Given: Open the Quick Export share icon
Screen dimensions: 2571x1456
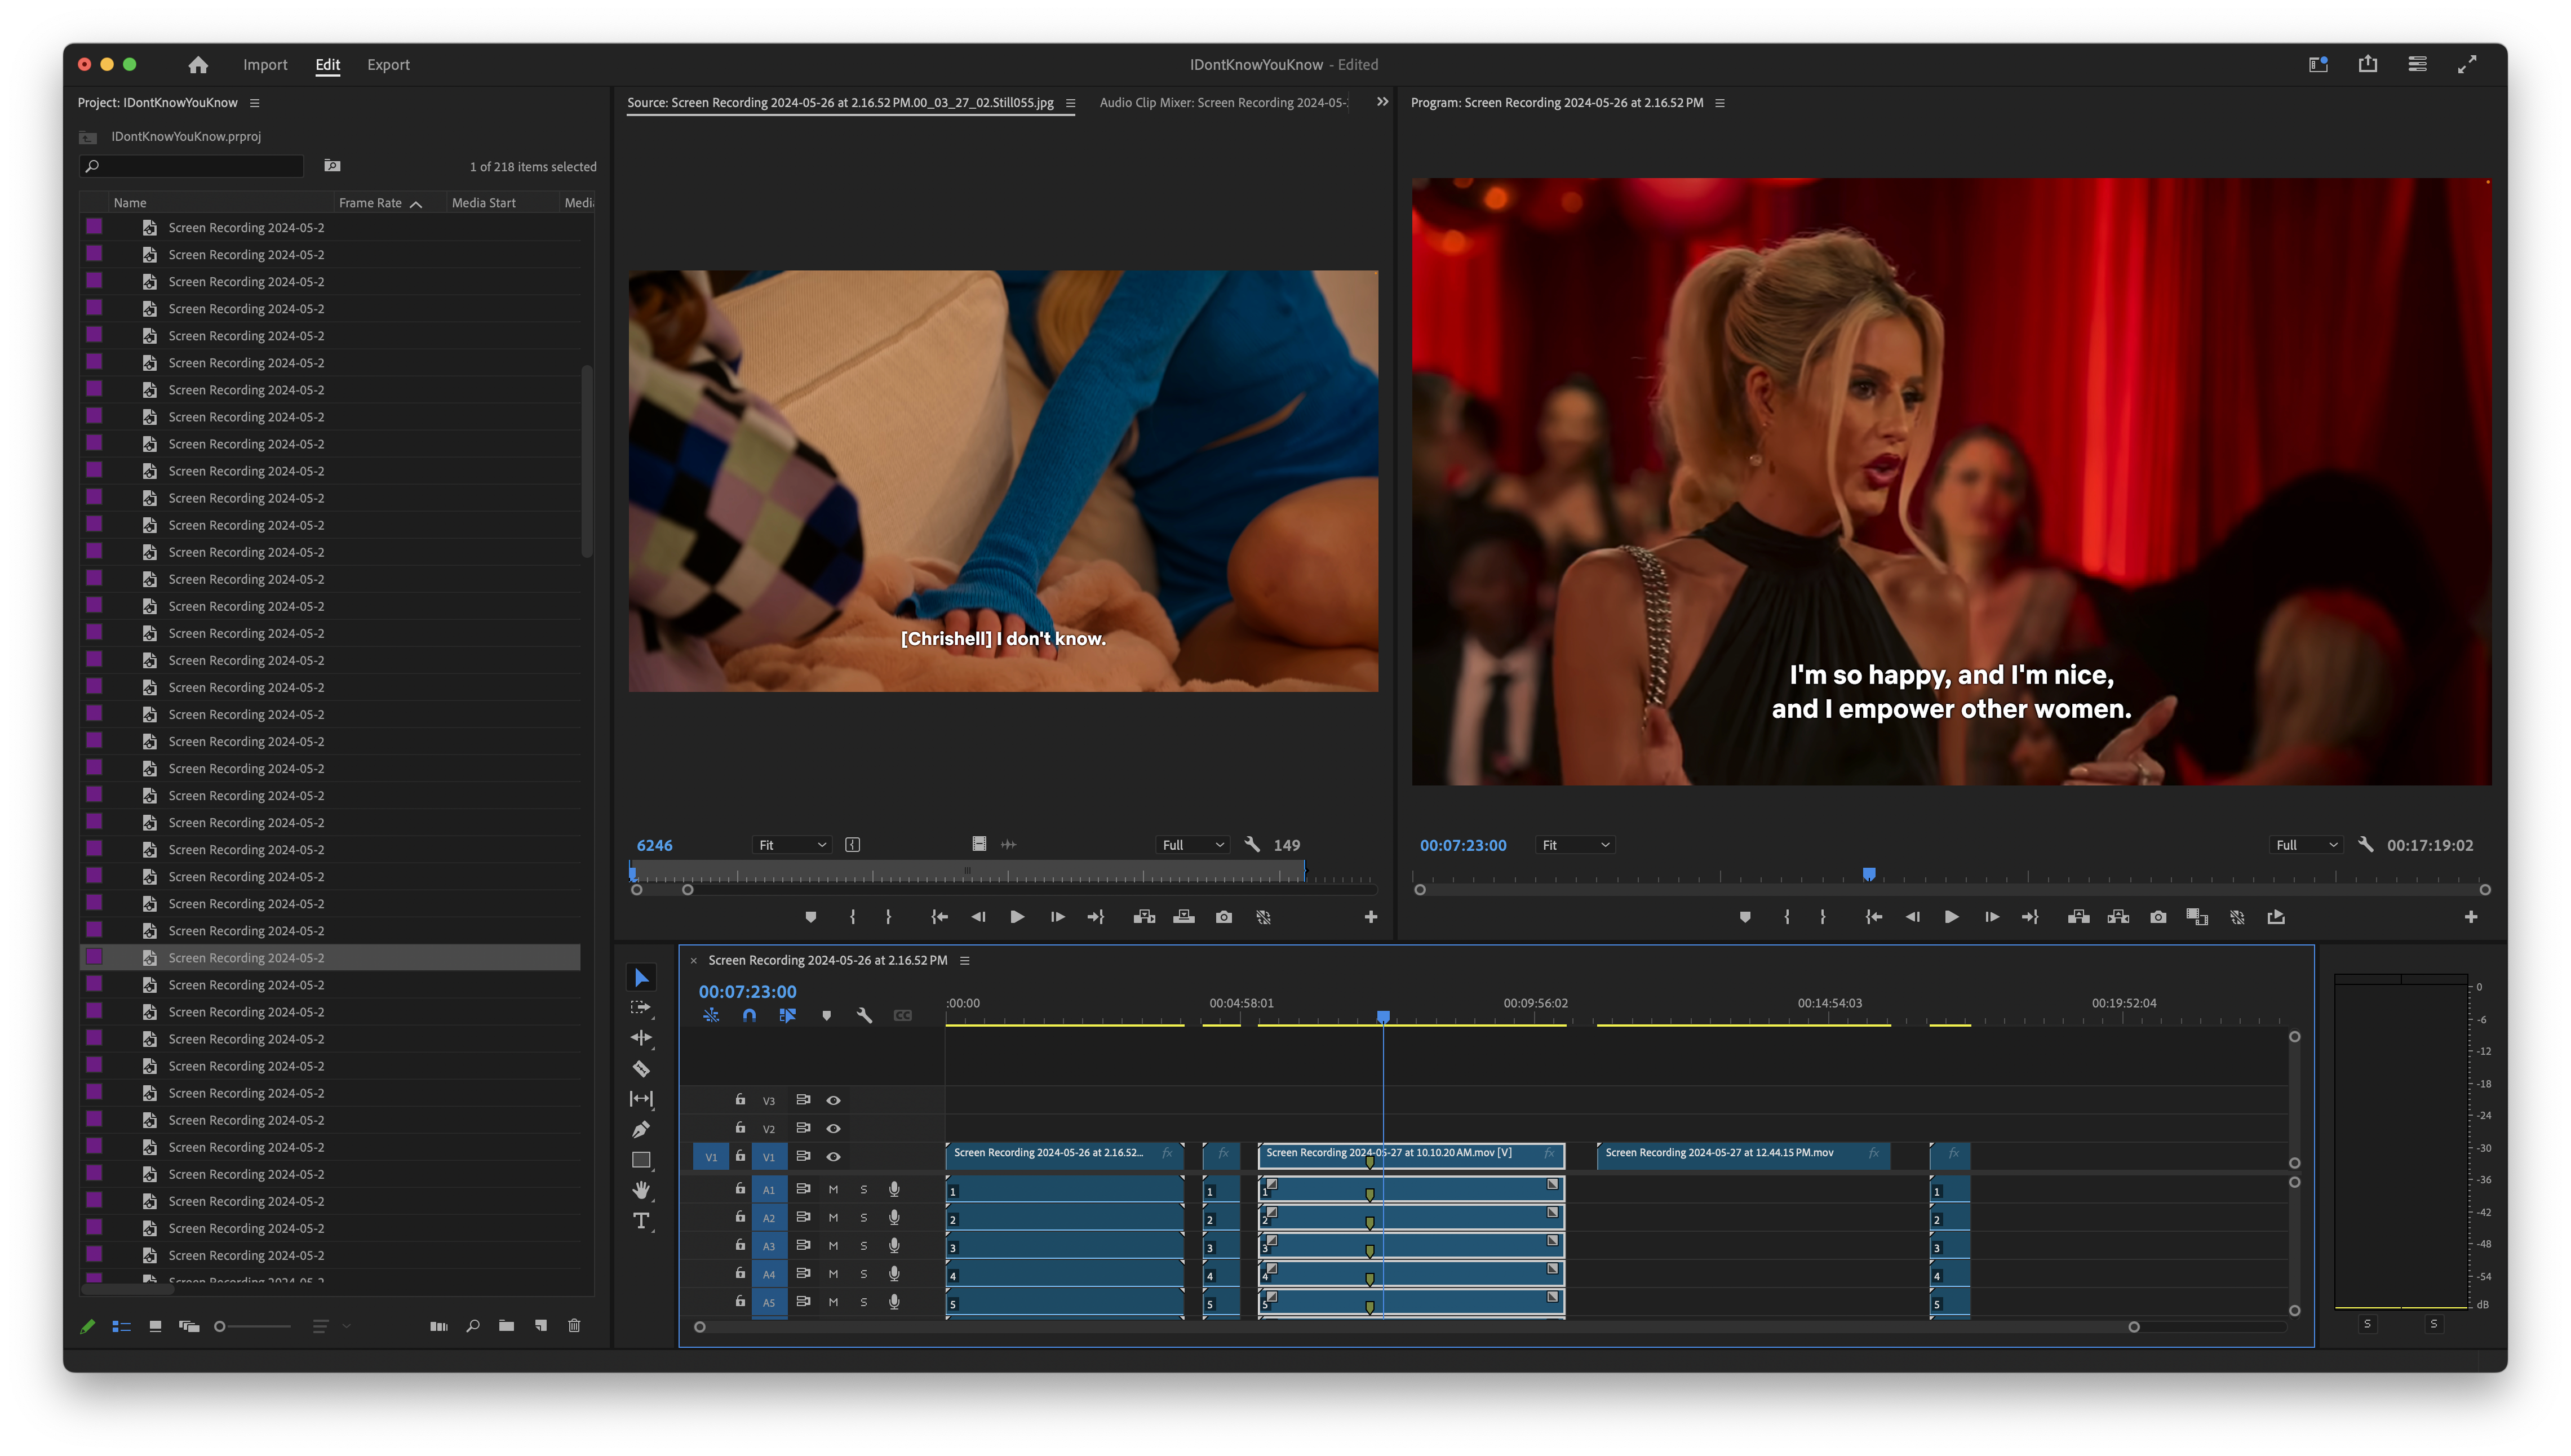Looking at the screenshot, I should tap(2367, 64).
